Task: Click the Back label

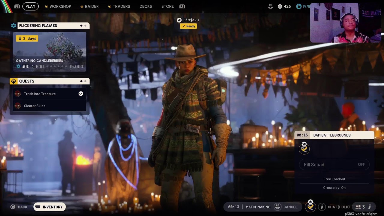Action: [22, 207]
